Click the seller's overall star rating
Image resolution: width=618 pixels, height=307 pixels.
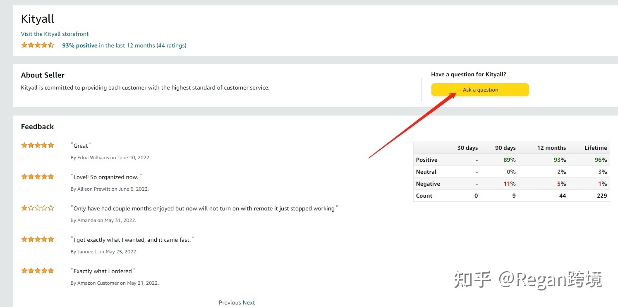click(x=38, y=45)
